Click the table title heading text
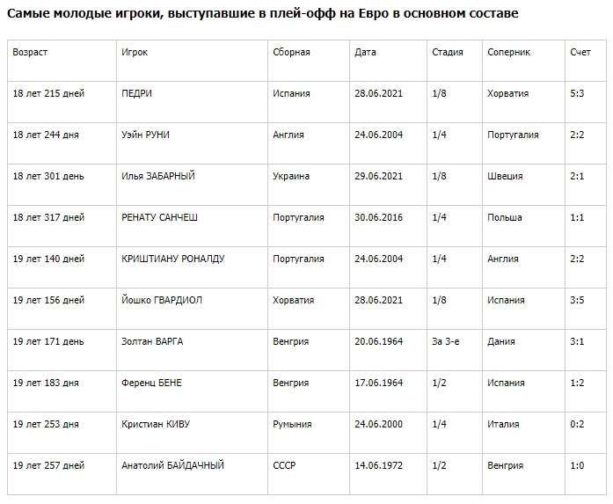Image resolution: width=613 pixels, height=504 pixels. [262, 15]
